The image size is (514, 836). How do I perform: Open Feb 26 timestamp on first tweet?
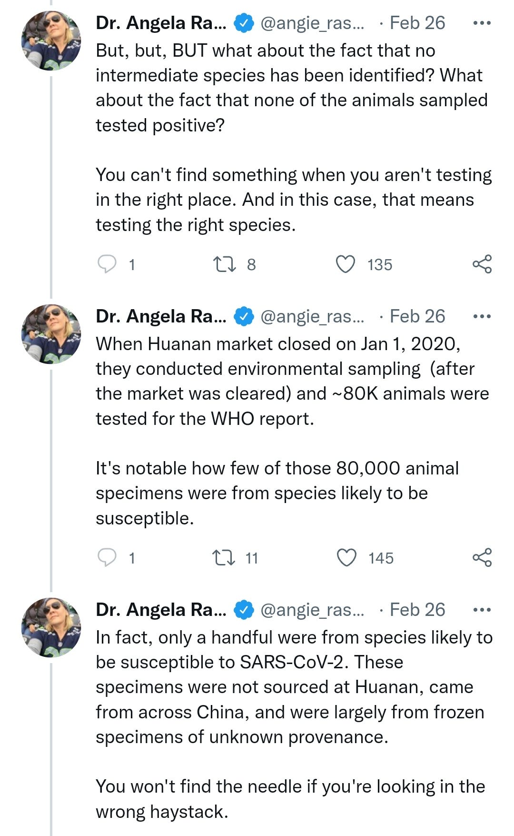point(417,23)
